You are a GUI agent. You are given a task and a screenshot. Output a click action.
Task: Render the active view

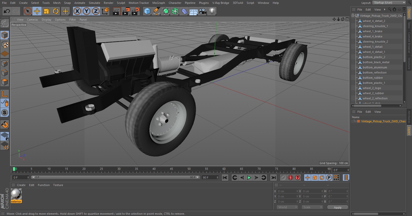click(x=116, y=11)
